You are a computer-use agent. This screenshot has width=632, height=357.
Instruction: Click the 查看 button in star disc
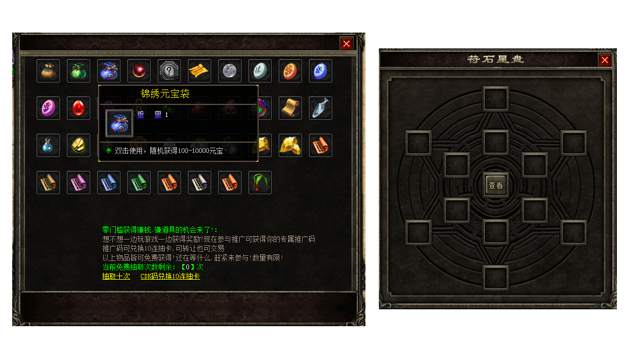[x=496, y=185]
